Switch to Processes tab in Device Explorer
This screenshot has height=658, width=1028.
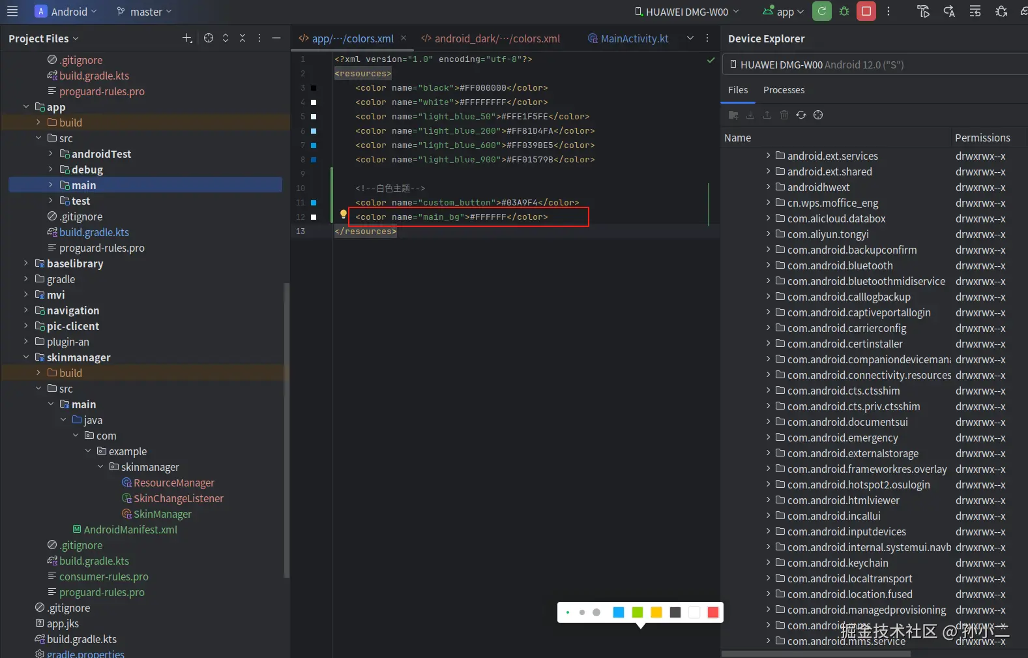pos(784,90)
